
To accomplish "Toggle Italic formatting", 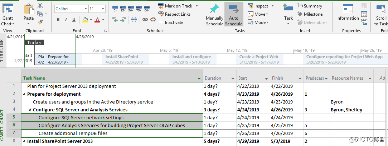I will point(66,20).
